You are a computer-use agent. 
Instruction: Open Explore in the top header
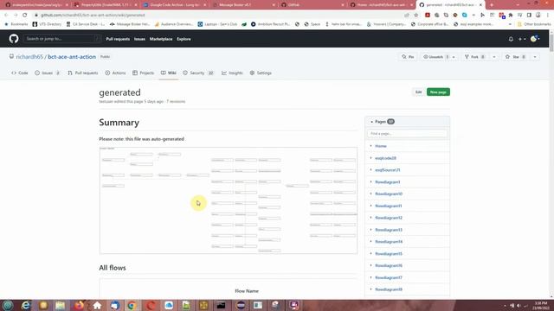click(184, 39)
